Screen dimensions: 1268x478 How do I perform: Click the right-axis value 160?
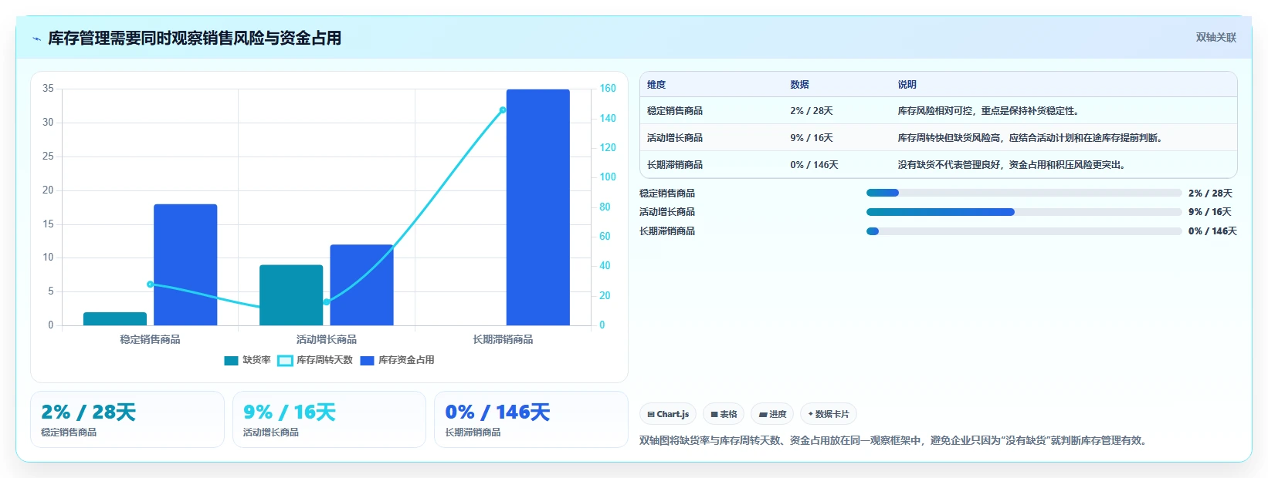click(608, 89)
